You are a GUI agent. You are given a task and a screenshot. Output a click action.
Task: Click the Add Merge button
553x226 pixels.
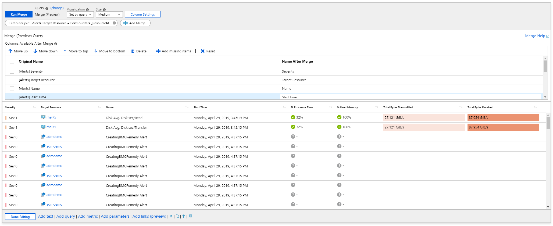[135, 23]
